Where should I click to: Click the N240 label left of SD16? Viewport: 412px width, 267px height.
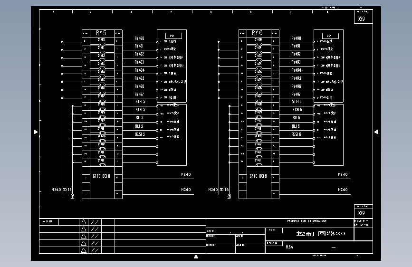click(213, 190)
